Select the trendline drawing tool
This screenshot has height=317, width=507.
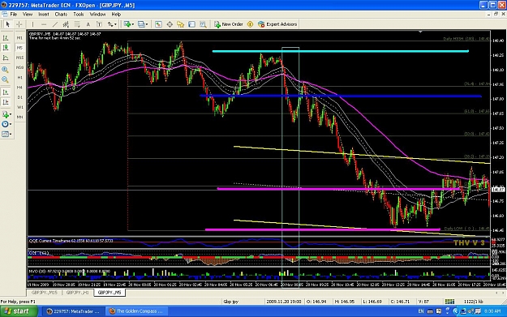point(55,24)
